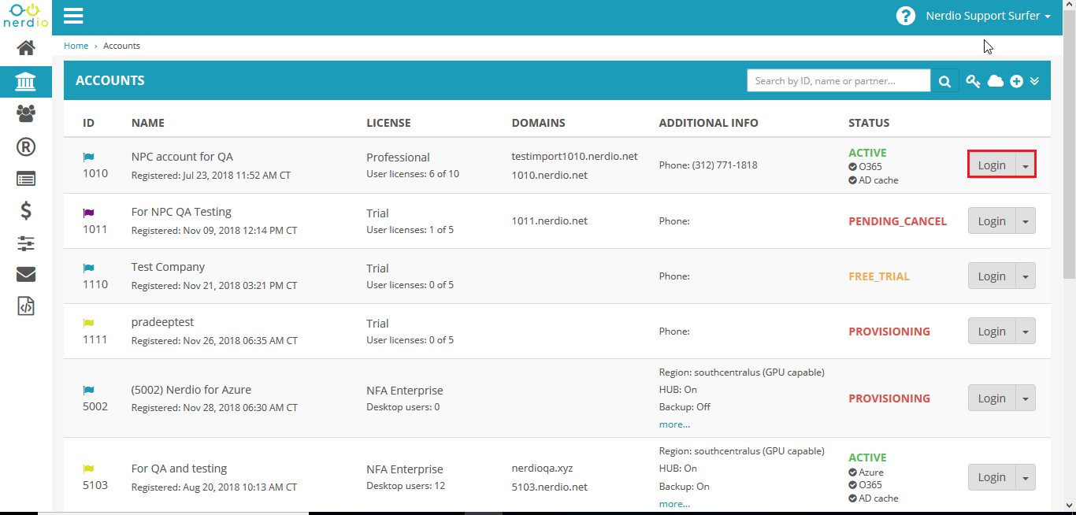Image resolution: width=1076 pixels, height=515 pixels.
Task: Open the billing dollar sidebar icon
Action: (x=26, y=210)
